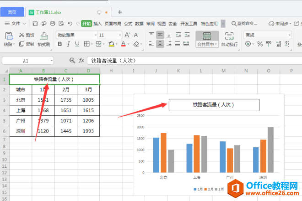This screenshot has width=302, height=201.
Task: Select the chart title box
Action: click(x=214, y=105)
